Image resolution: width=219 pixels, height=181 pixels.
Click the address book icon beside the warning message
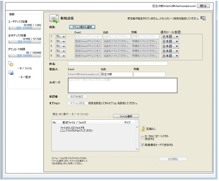(203, 18)
